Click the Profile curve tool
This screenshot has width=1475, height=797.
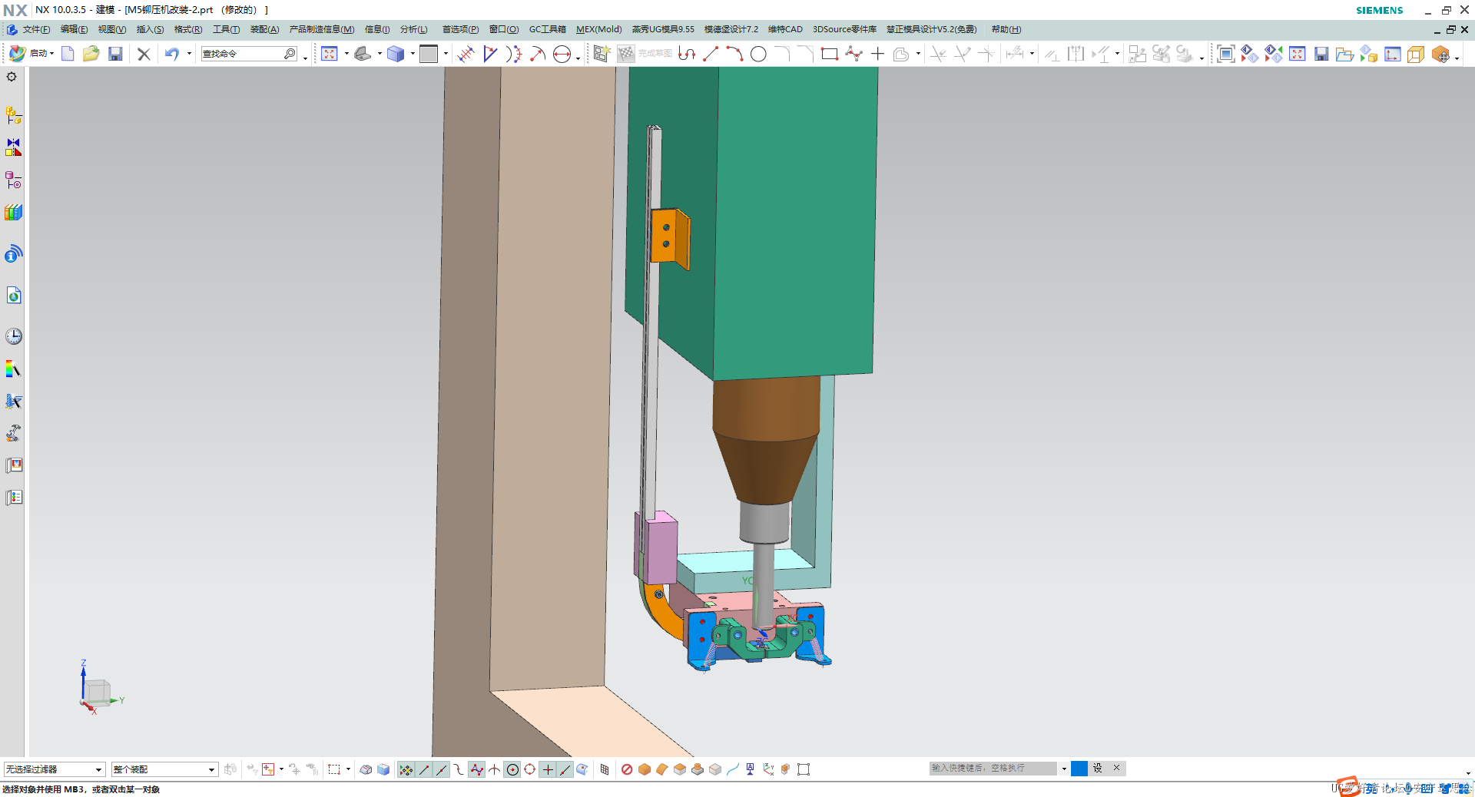click(687, 54)
